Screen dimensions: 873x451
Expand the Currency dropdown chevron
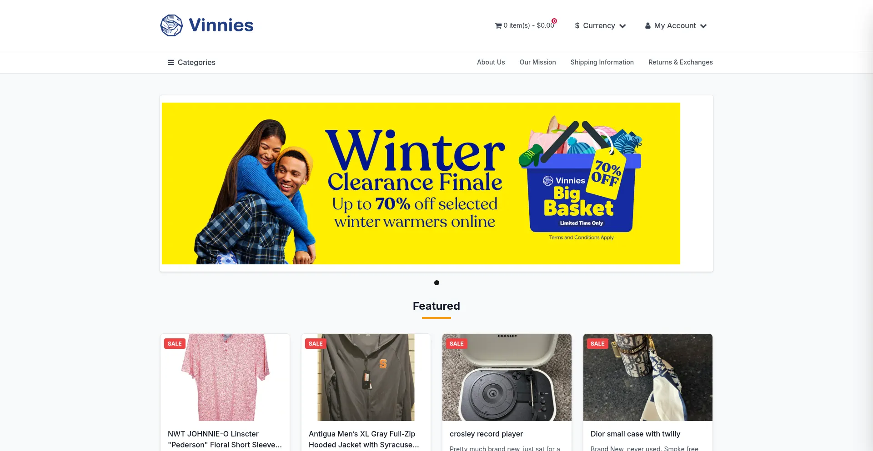coord(623,26)
